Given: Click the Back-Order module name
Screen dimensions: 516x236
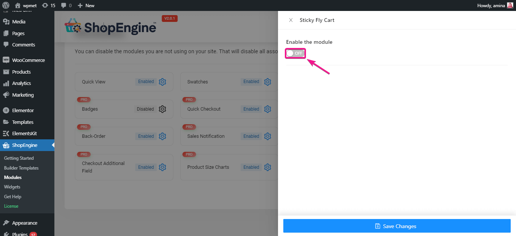Looking at the screenshot, I should pyautogui.click(x=94, y=136).
